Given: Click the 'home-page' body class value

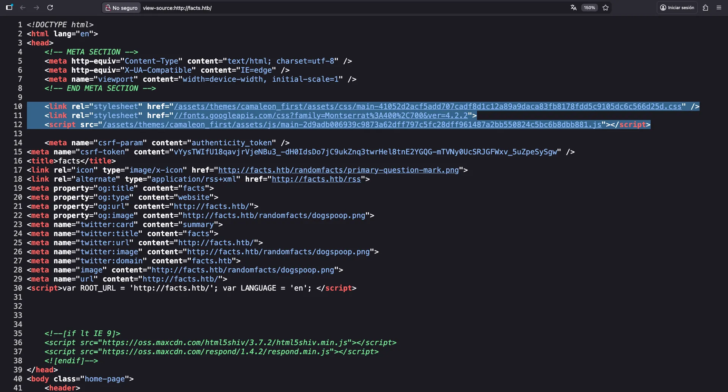Looking at the screenshot, I should [105, 379].
